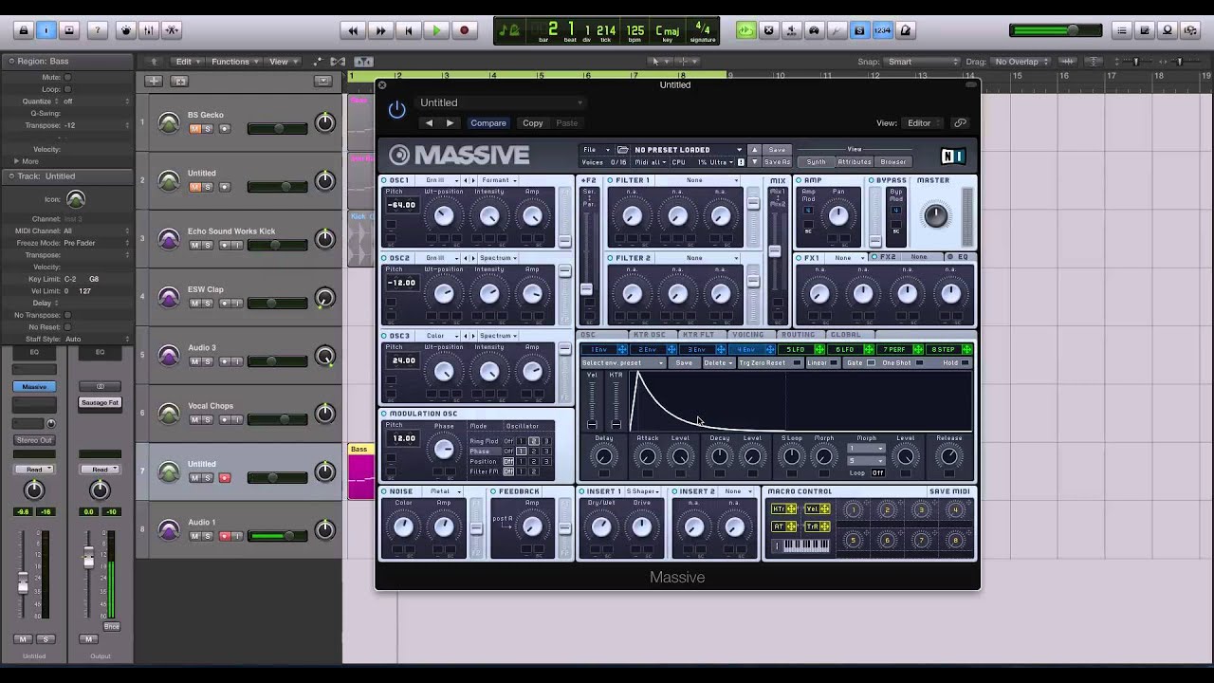1214x683 pixels.
Task: Open the Library panel button
Action: [x=23, y=30]
